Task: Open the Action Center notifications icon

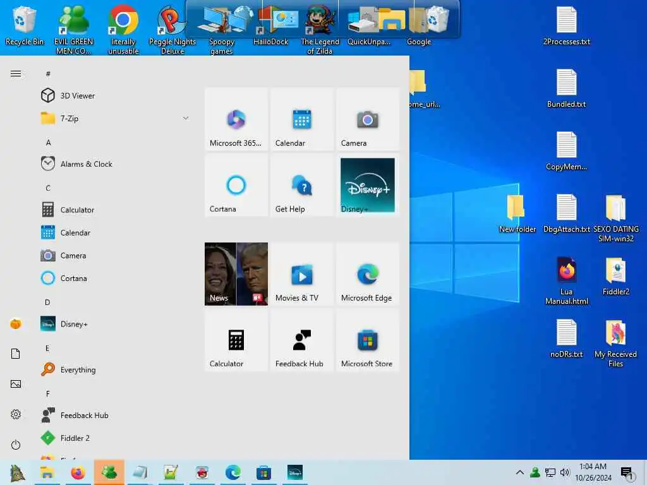Action: click(627, 472)
